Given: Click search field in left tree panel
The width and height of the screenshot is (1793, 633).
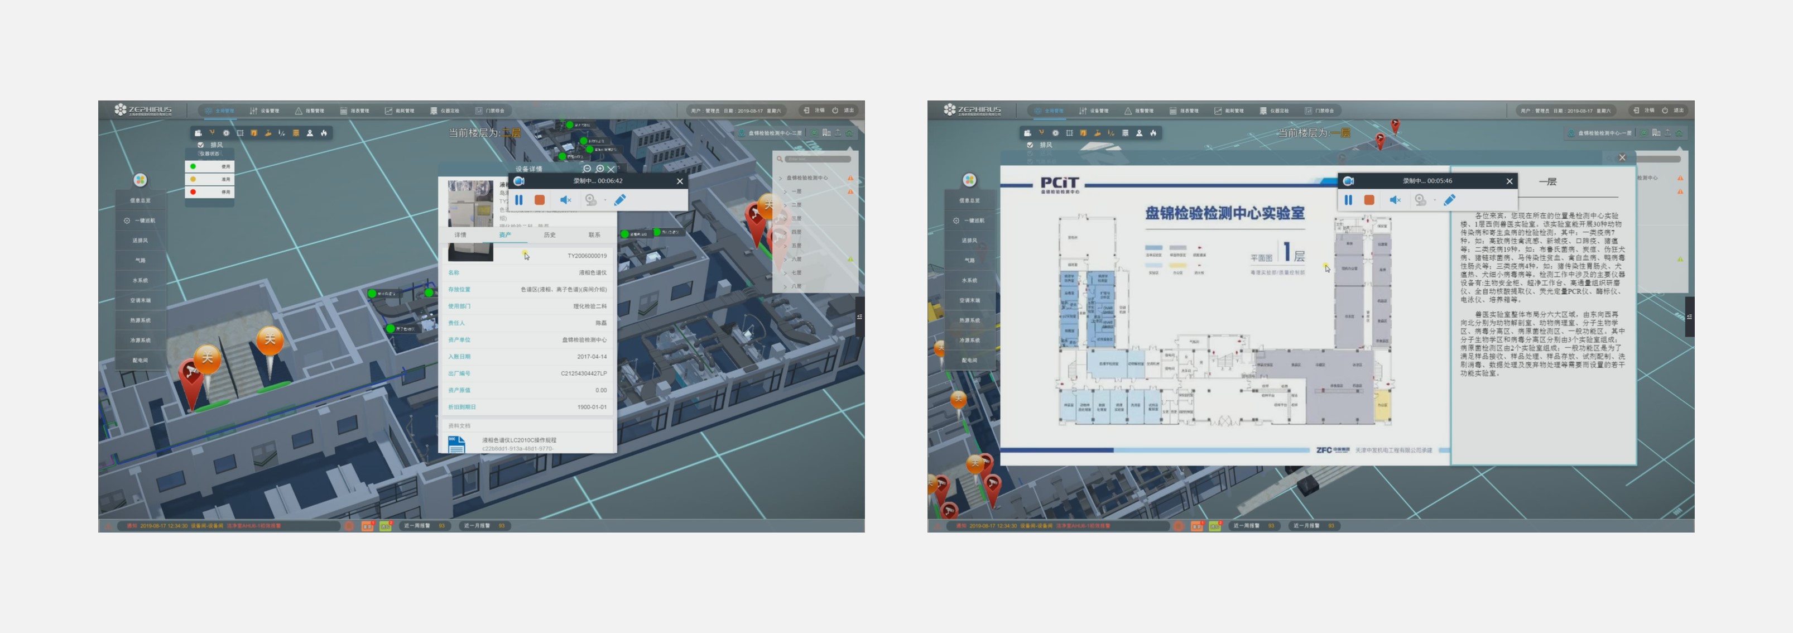Looking at the screenshot, I should [818, 160].
